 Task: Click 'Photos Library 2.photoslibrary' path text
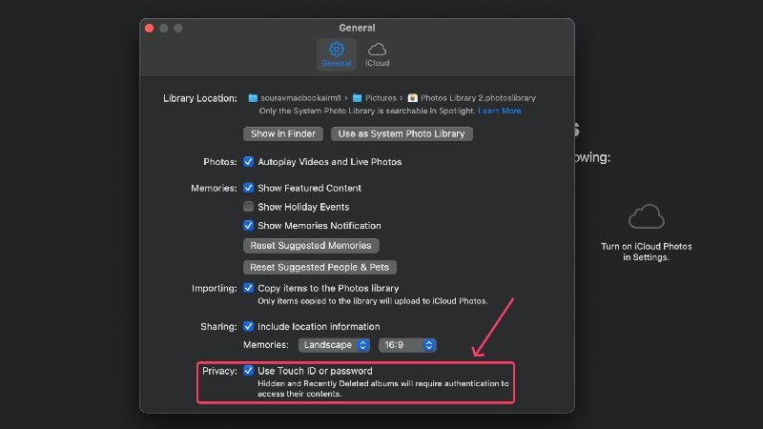pyautogui.click(x=478, y=98)
